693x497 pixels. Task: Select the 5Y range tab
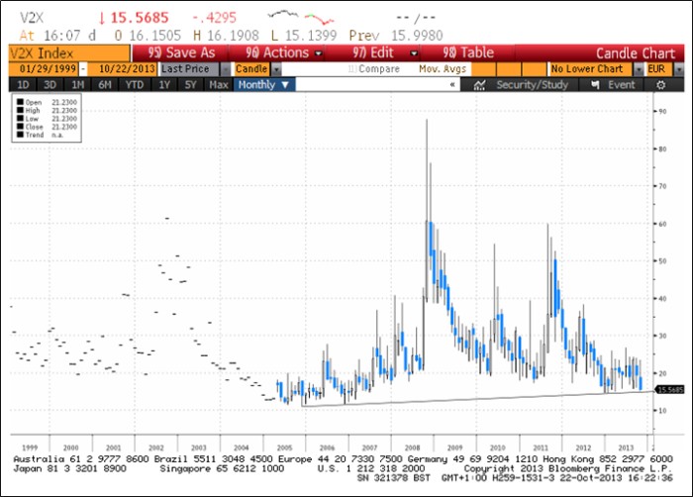(x=190, y=85)
